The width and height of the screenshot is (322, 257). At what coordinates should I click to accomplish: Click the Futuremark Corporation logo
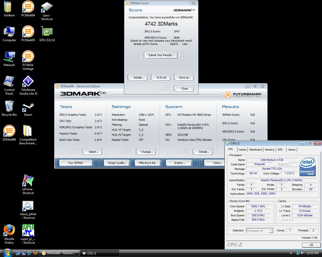coord(243,95)
